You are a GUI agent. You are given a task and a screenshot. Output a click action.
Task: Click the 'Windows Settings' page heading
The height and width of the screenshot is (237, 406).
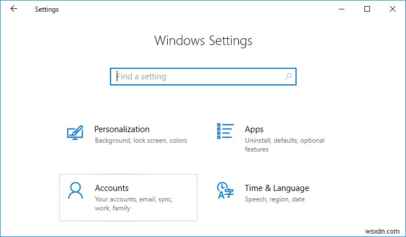203,41
